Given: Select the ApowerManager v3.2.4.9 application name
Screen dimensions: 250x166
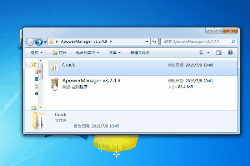Looking at the screenshot, I should (91, 80).
